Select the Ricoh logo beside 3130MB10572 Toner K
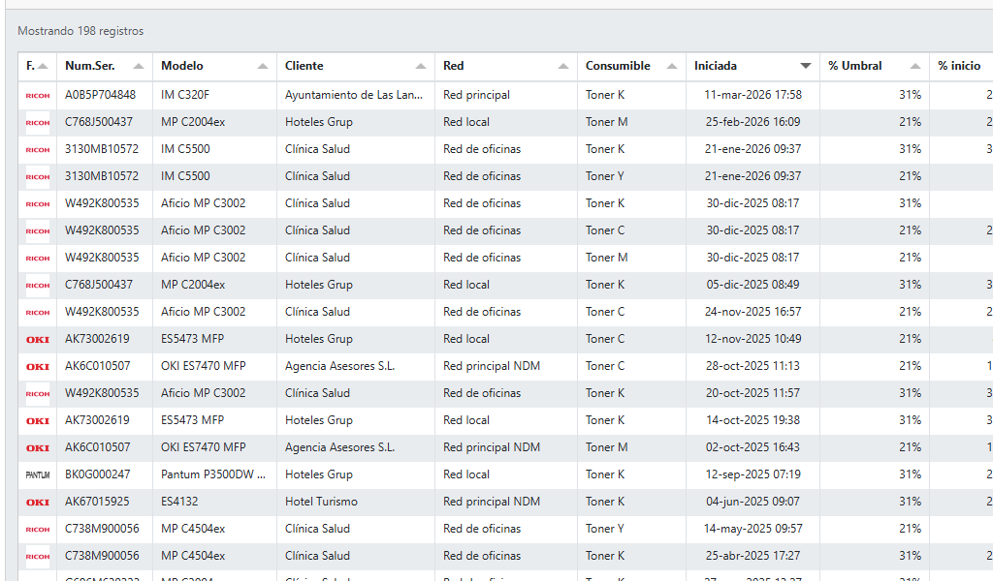 pos(38,150)
